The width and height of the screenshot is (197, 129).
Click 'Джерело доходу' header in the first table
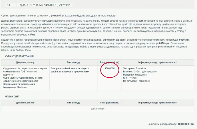click(x=25, y=62)
